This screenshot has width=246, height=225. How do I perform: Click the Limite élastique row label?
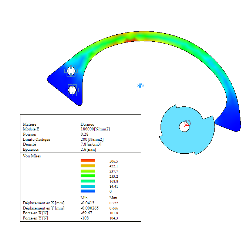click(36, 139)
